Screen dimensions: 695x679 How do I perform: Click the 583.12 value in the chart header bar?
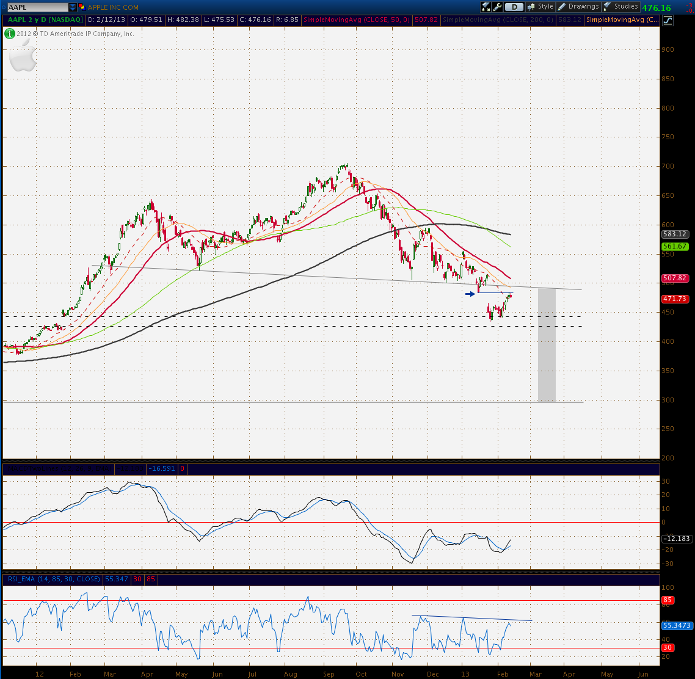coord(569,20)
